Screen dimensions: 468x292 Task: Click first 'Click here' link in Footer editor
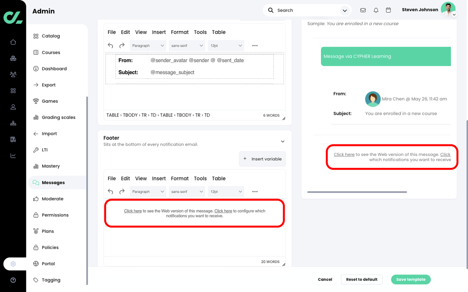133,211
